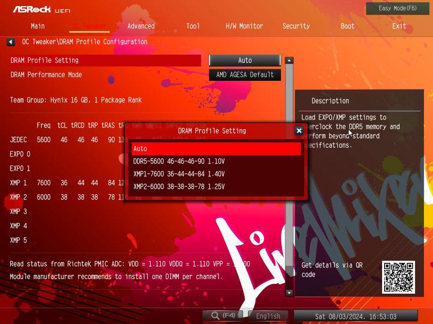Click the tRCD column header
The image size is (433, 324).
click(78, 125)
